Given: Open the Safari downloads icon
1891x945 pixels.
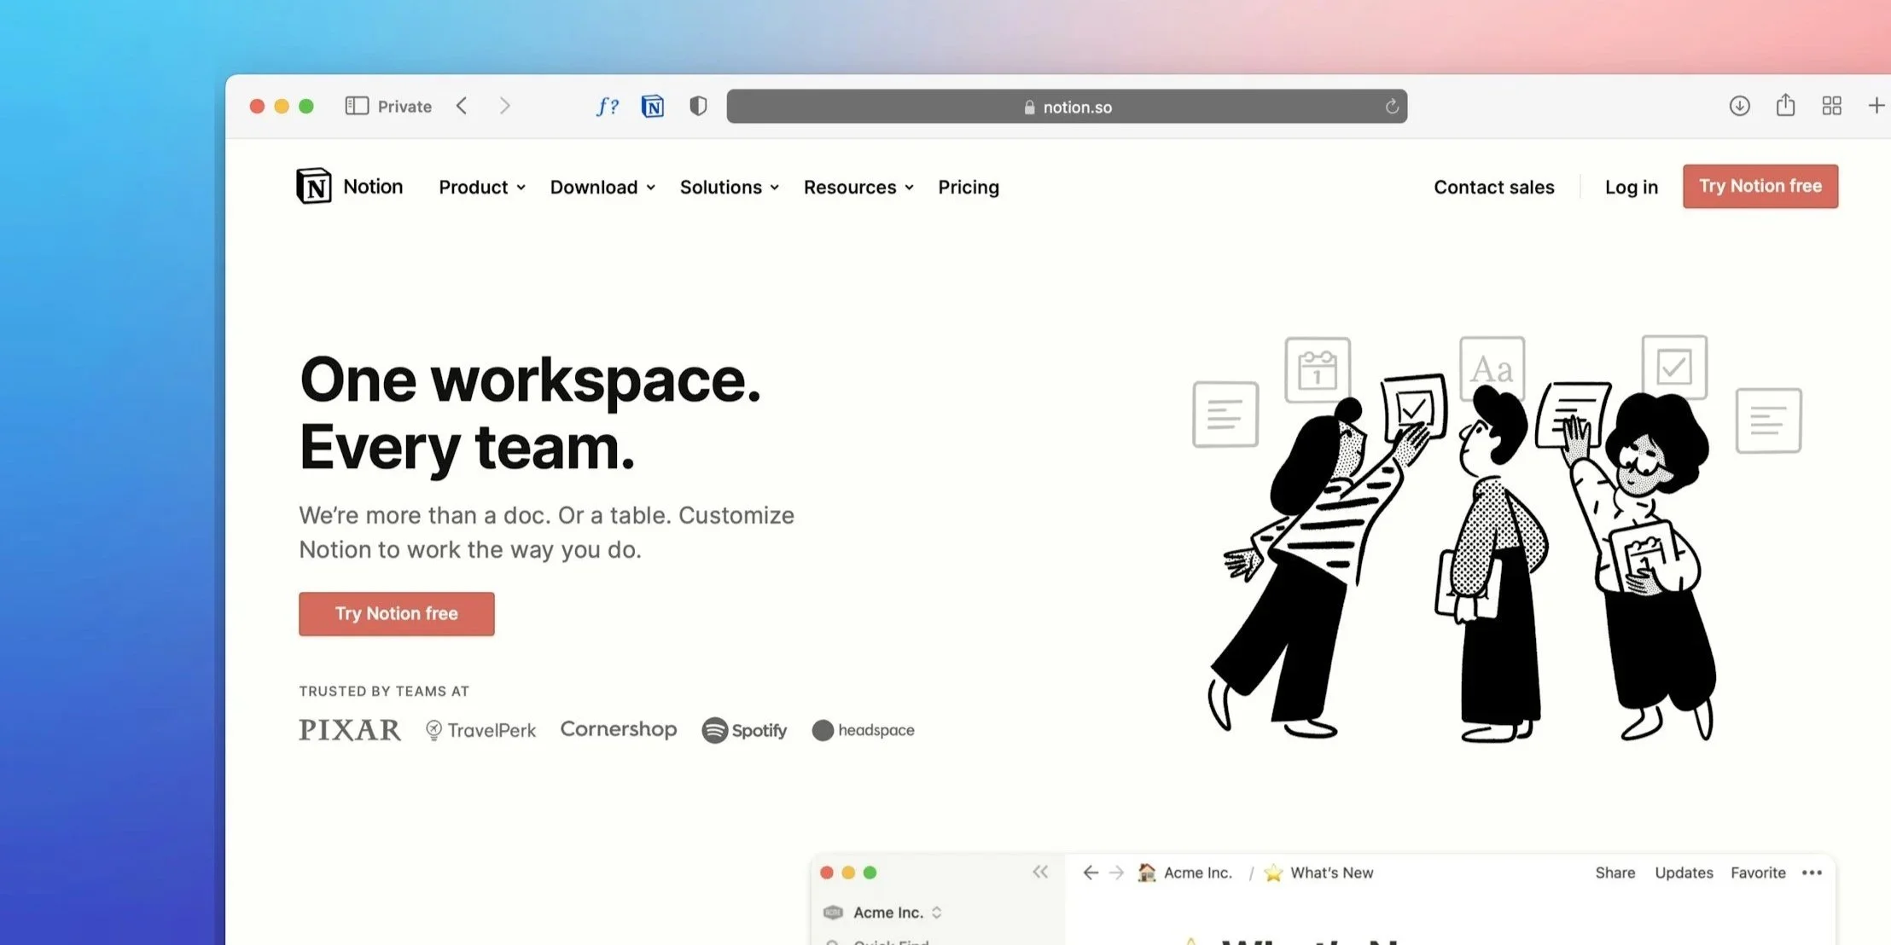Looking at the screenshot, I should pos(1739,106).
